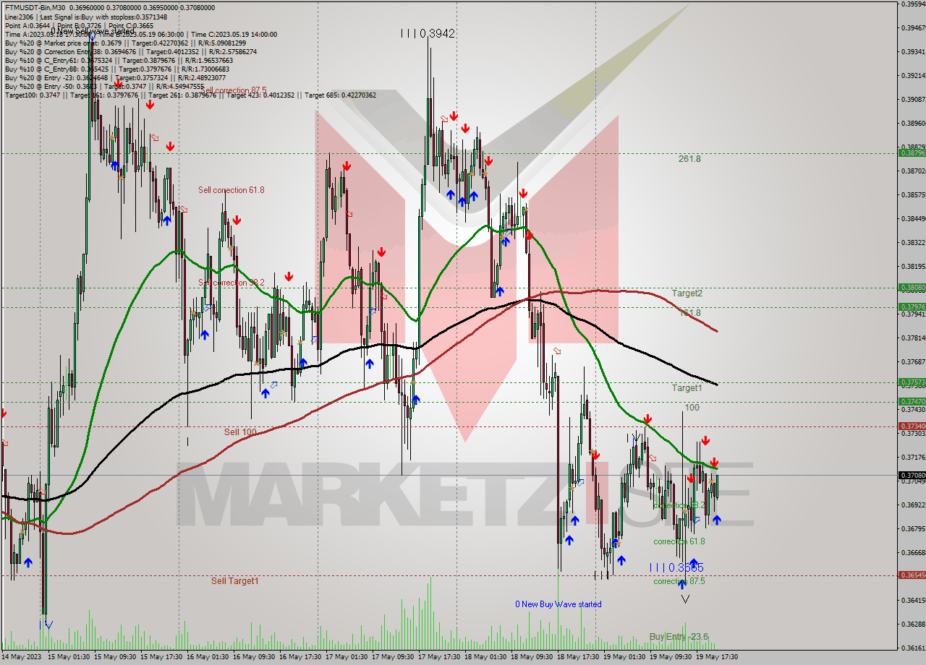Click the 'Buy Entry -23.6' label
The width and height of the screenshot is (926, 665).
(x=679, y=637)
